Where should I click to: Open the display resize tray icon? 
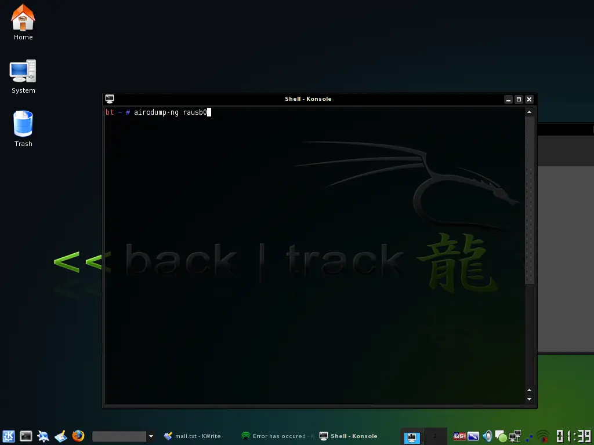tap(473, 436)
